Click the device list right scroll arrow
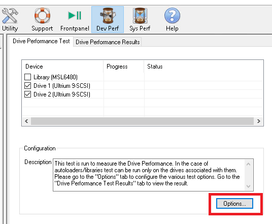272x224 pixels. click(x=259, y=121)
